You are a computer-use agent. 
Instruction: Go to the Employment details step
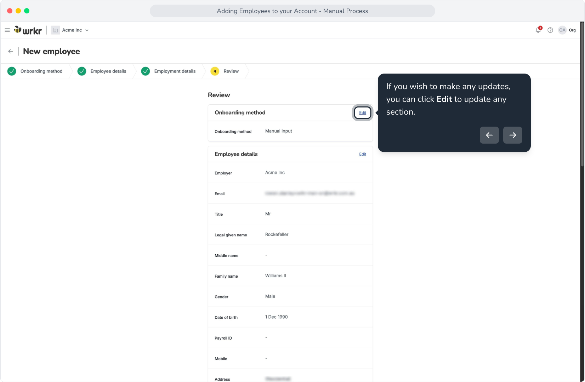click(x=169, y=71)
